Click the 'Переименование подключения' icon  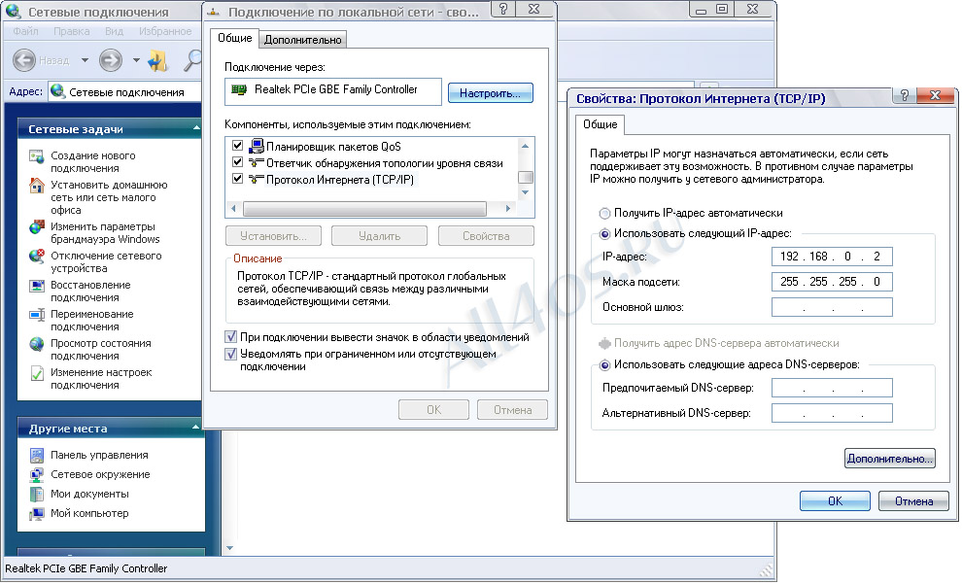(37, 315)
